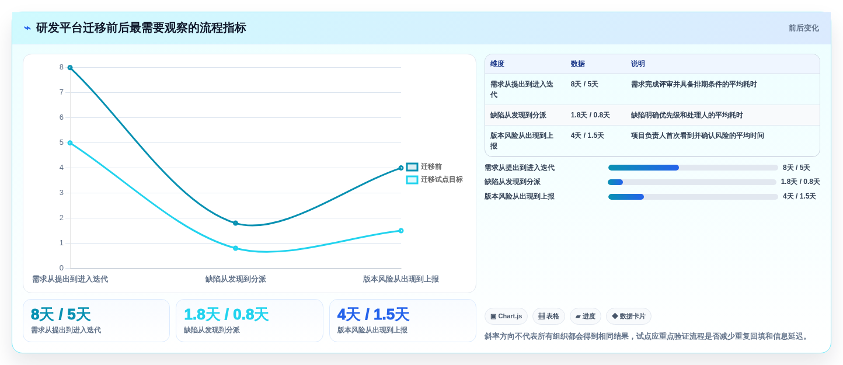Click the 1.8天 / 0.8天 stat card value
843x365 pixels.
click(226, 315)
